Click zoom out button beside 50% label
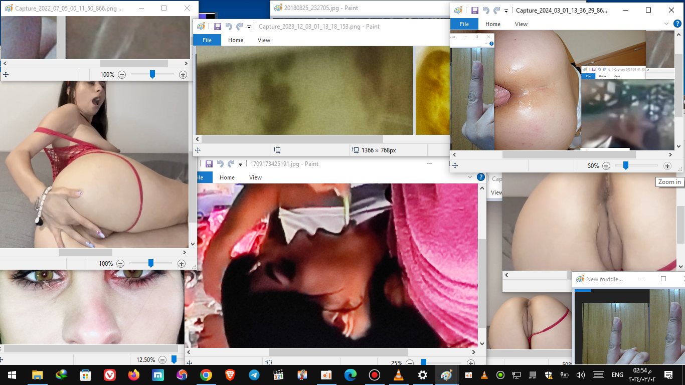685x385 pixels. click(x=606, y=166)
